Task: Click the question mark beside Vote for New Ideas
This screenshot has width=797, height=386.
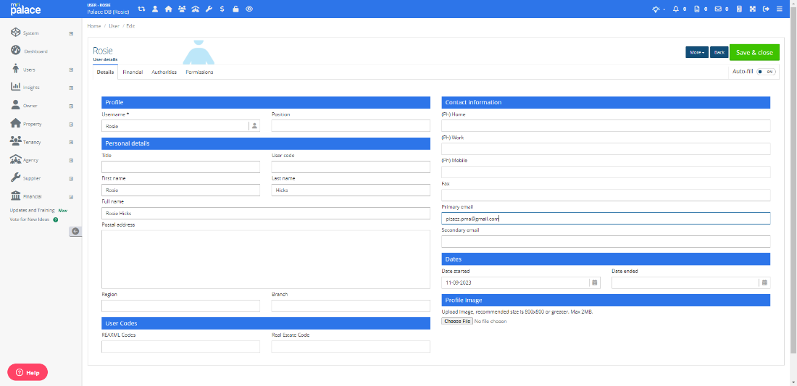Action: click(55, 220)
